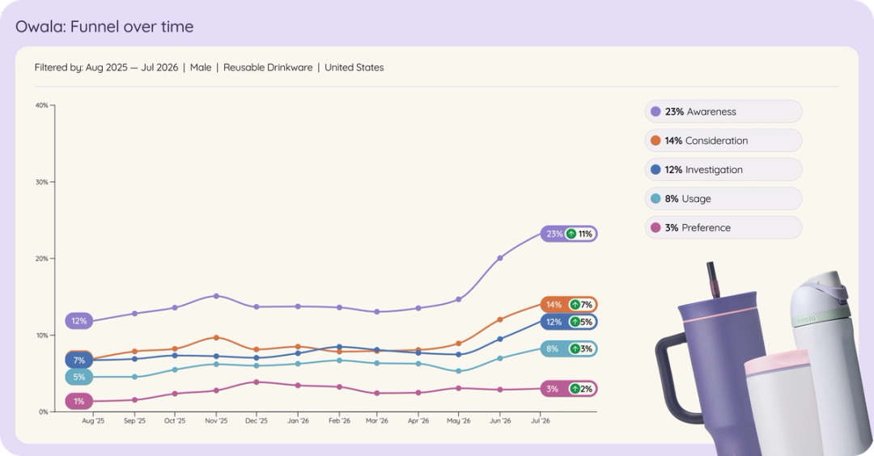Viewport: 874px width, 456px height.
Task: Click the 20% y-axis label
Action: point(42,259)
